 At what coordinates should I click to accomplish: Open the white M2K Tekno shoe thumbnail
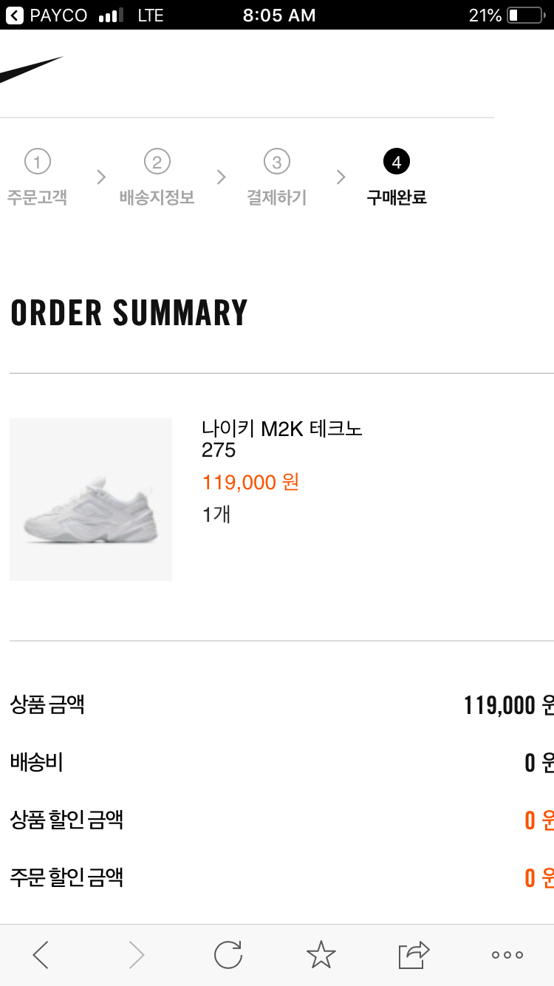[91, 500]
